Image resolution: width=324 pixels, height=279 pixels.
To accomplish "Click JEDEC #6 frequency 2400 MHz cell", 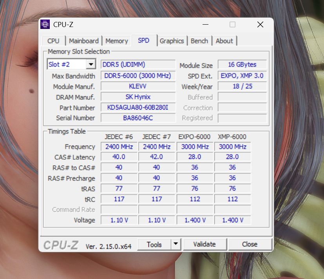I will click(x=119, y=146).
